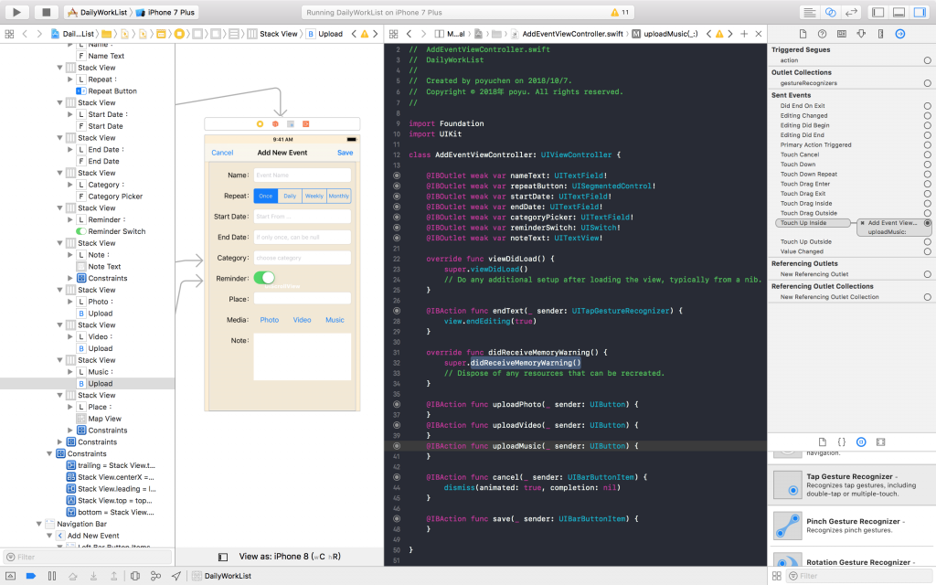This screenshot has width=936, height=585.
Task: Expand the Constraints under Note Text
Action: point(69,278)
